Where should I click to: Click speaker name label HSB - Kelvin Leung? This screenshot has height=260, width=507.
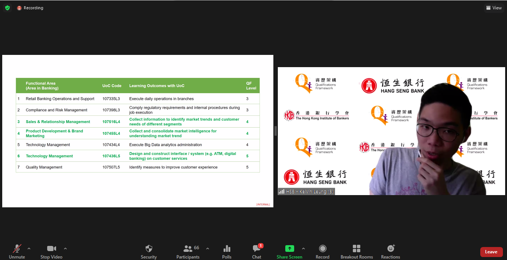click(x=306, y=191)
